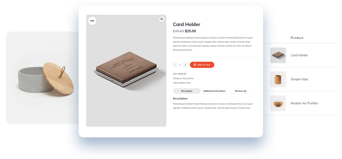The width and height of the screenshot is (342, 159).
Task: Click the Moo tag link
Action: (x=189, y=83)
